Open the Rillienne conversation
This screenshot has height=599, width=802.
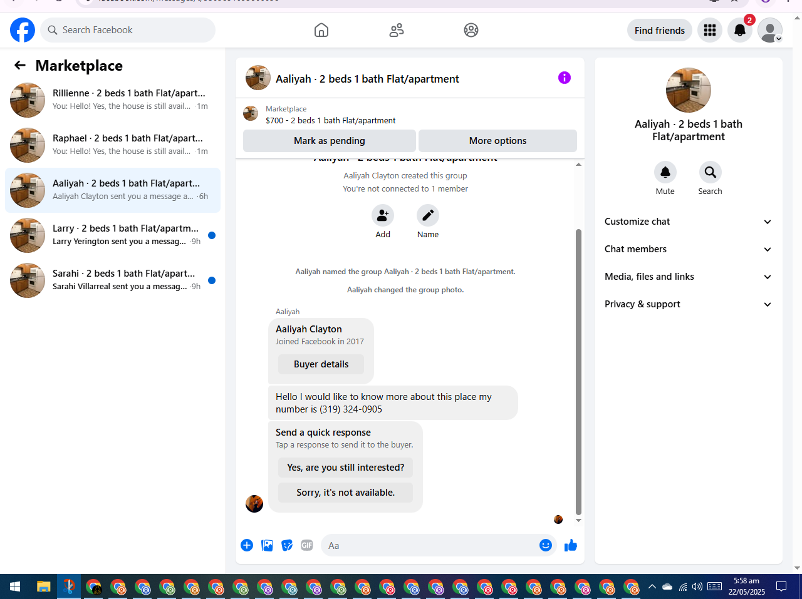(113, 100)
